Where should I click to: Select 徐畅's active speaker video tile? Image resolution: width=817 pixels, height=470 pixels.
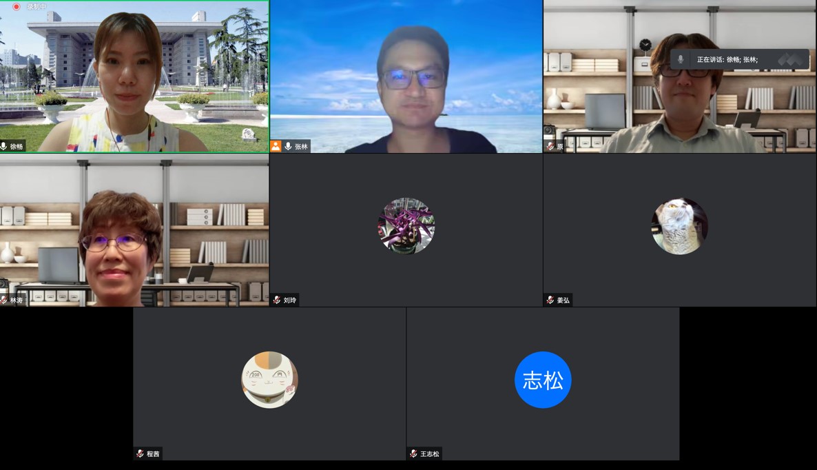134,76
